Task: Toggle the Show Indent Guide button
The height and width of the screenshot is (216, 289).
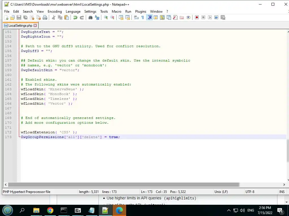Action: (150, 17)
